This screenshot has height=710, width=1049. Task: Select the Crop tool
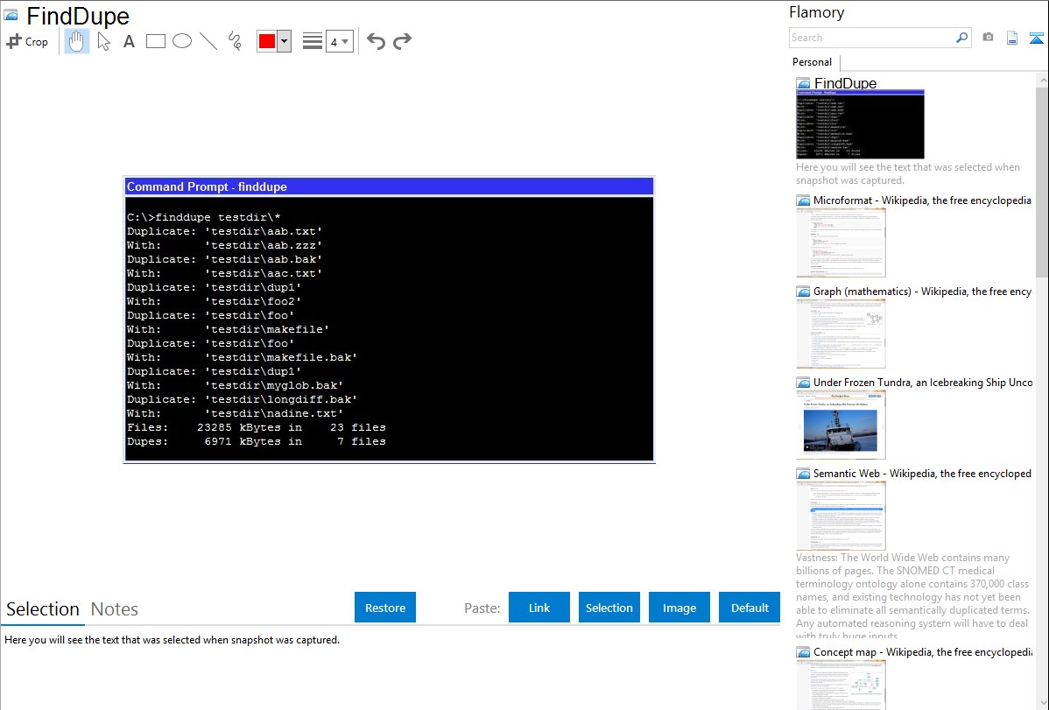(x=27, y=41)
